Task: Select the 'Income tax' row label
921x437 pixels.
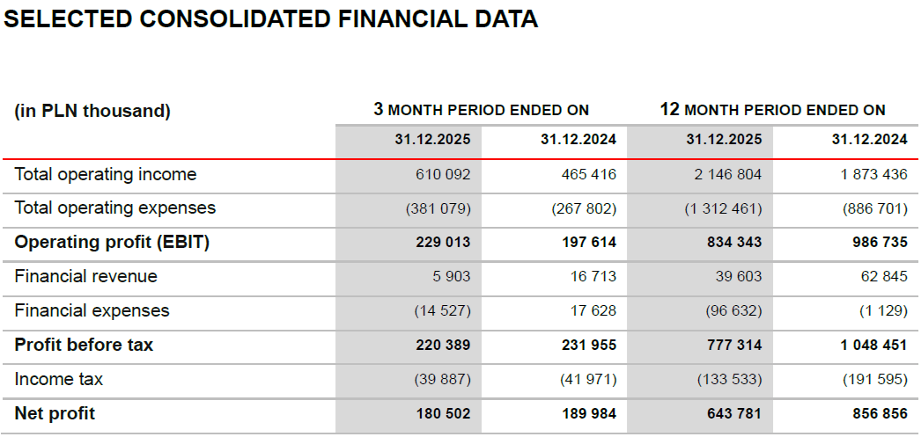Action: pos(59,379)
